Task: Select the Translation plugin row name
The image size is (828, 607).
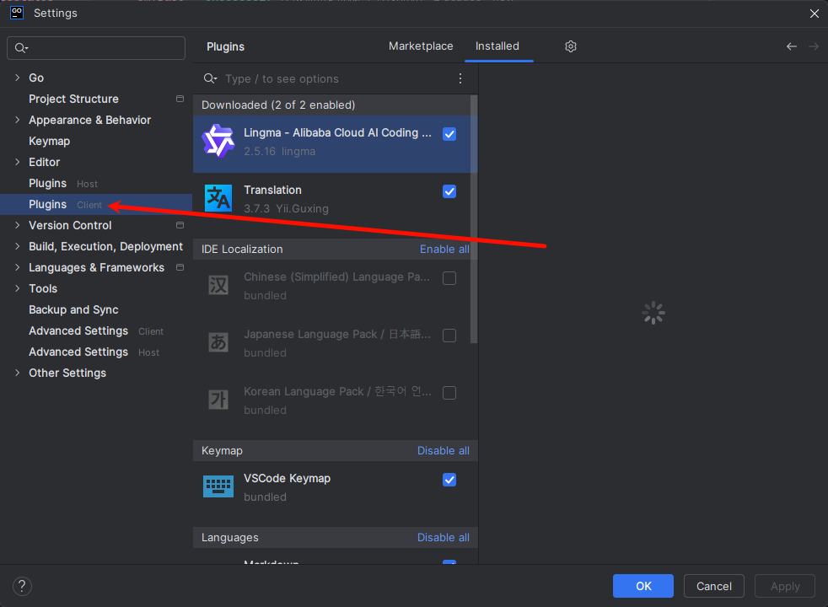Action: coord(272,190)
